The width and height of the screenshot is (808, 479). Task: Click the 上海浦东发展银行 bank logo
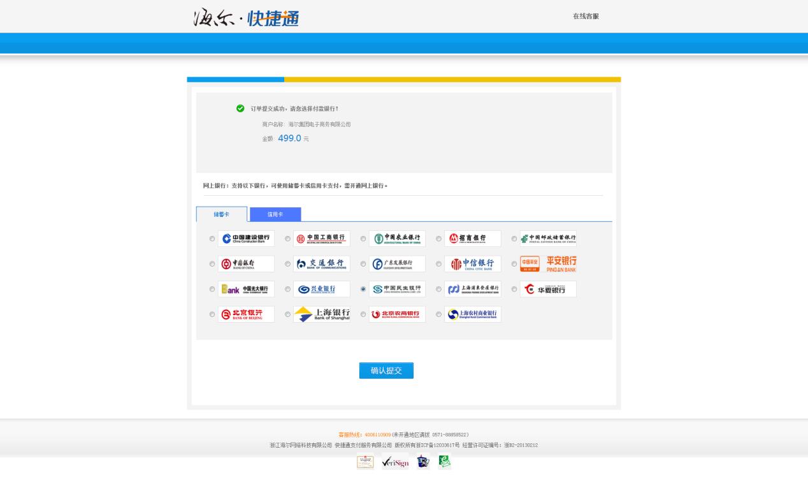click(x=473, y=289)
